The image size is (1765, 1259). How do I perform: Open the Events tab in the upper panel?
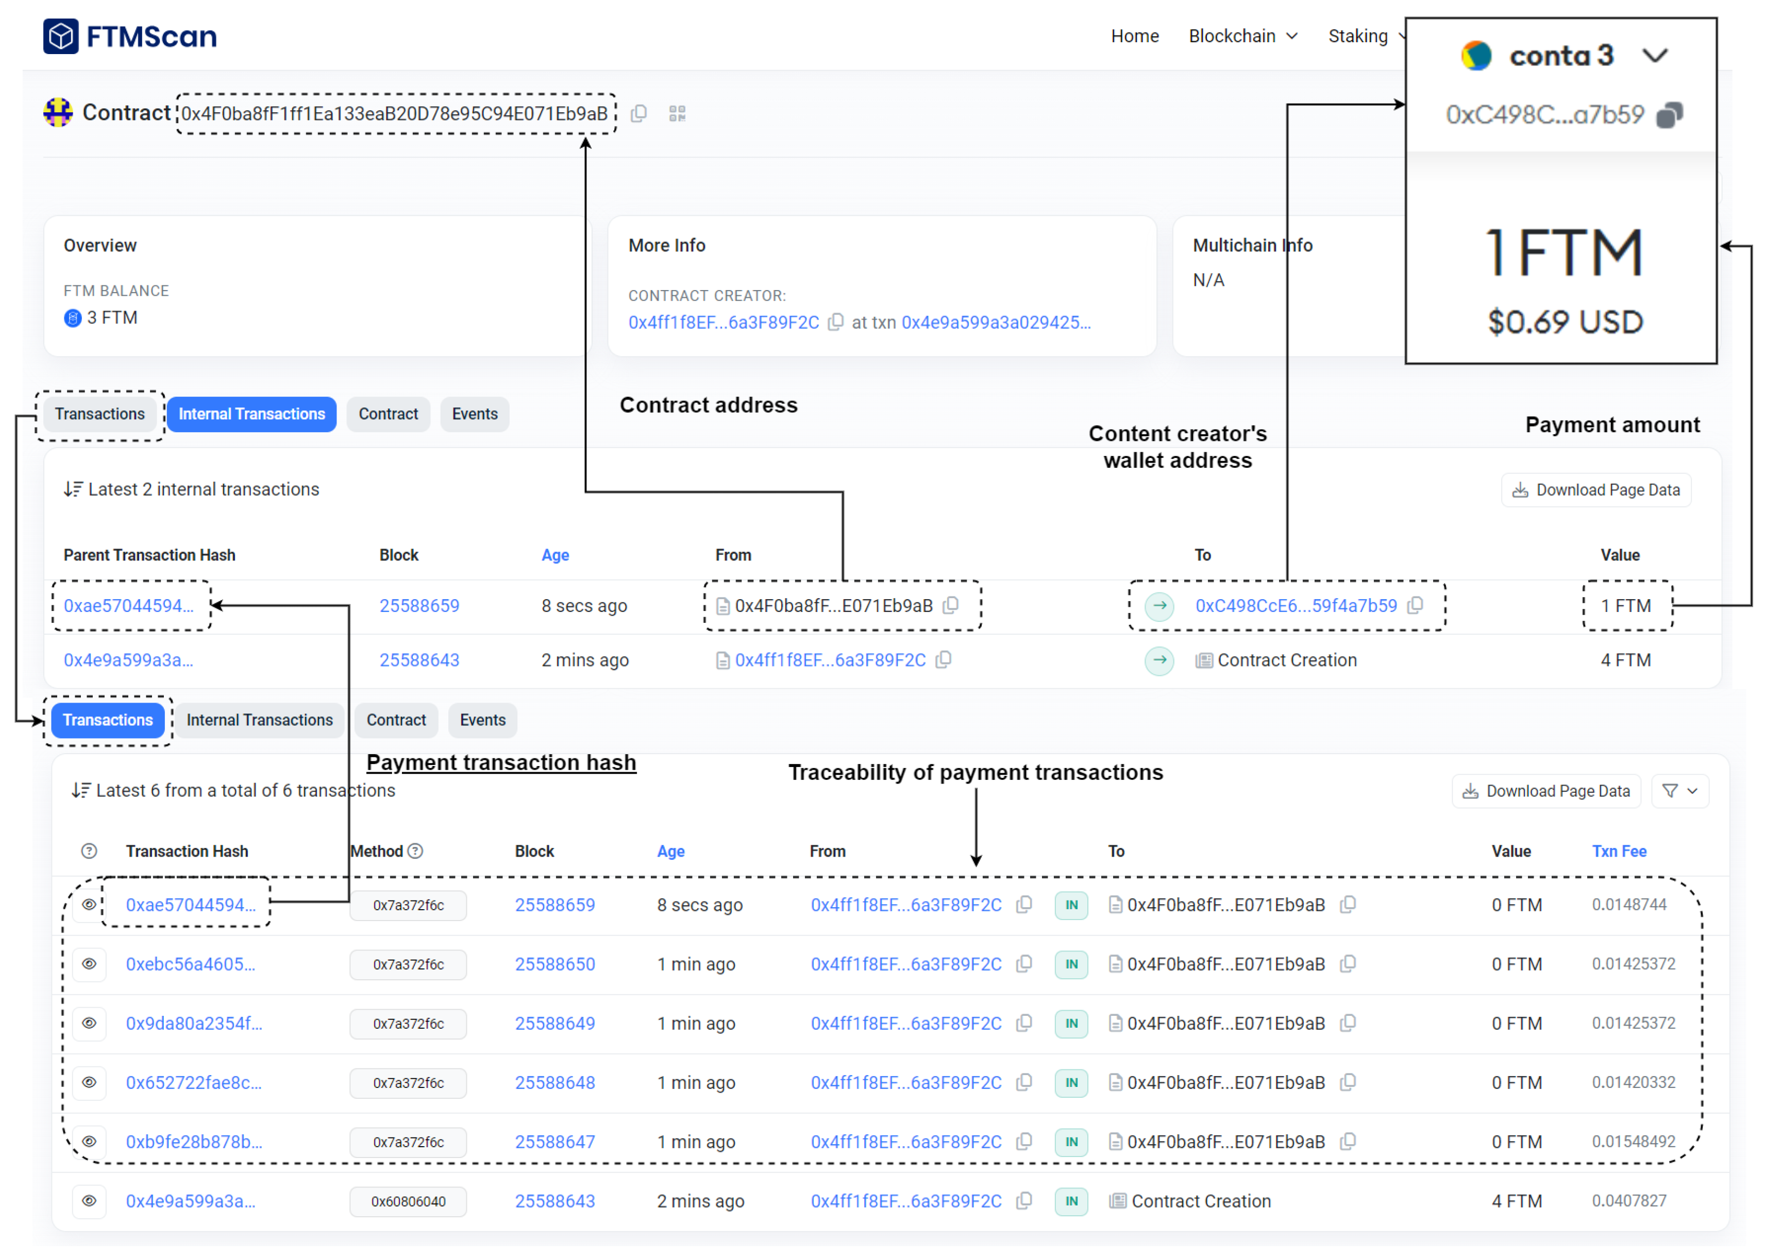click(475, 414)
